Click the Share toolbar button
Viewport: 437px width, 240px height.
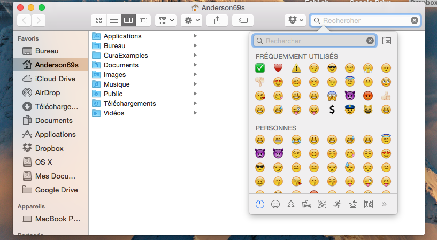coord(217,20)
